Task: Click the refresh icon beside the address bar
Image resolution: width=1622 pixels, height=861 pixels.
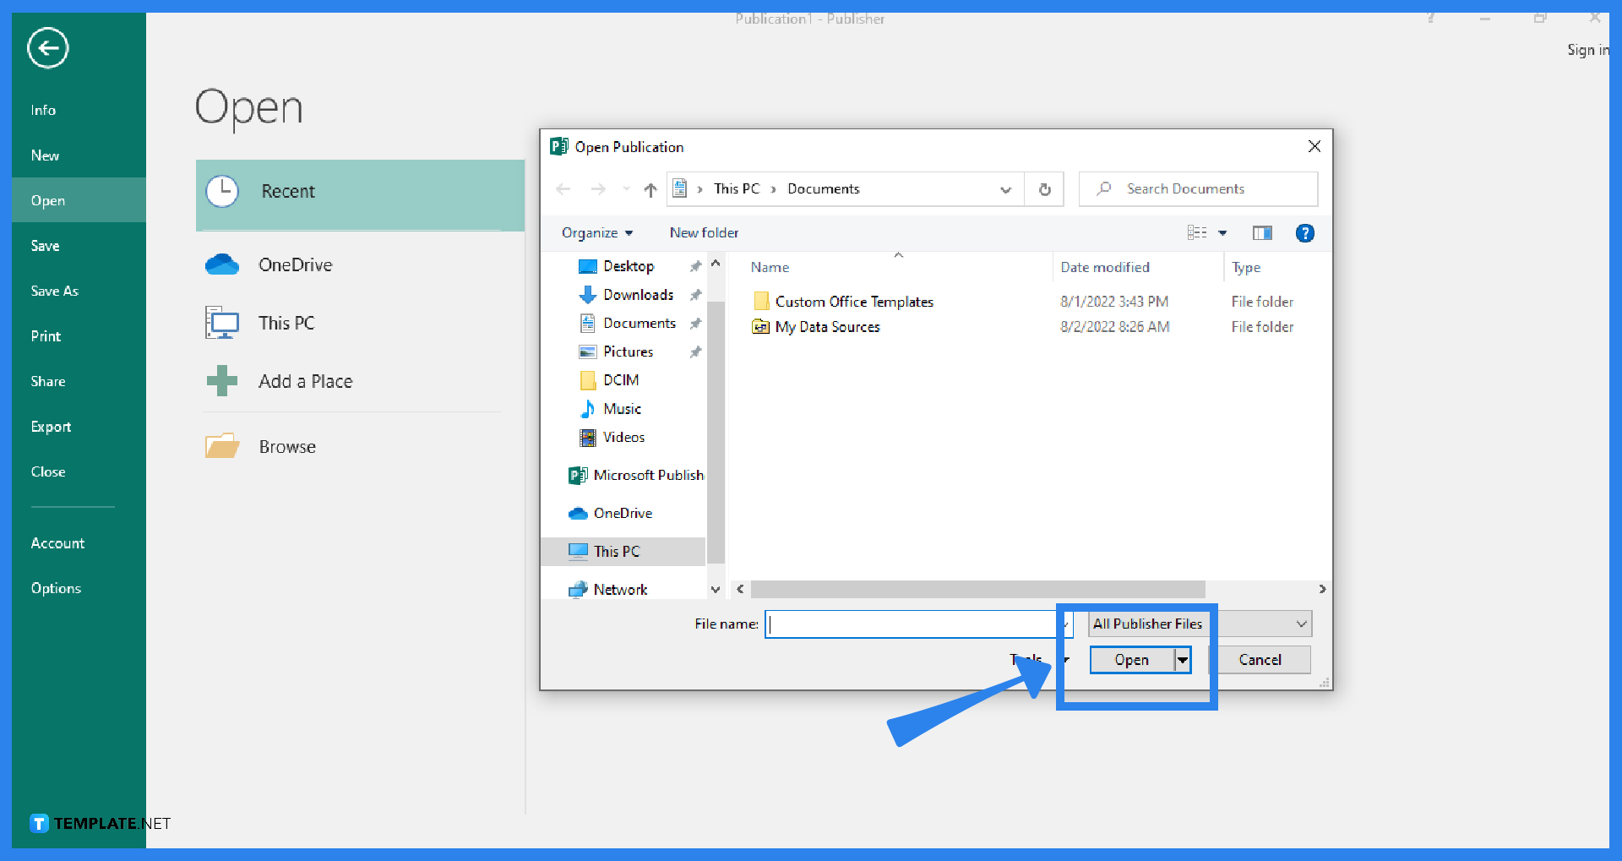Action: click(1044, 188)
